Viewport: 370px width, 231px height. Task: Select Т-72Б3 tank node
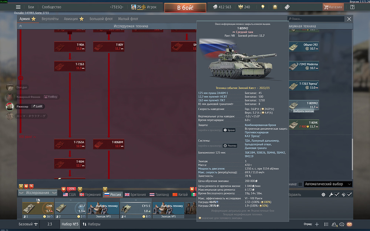pos(70,66)
